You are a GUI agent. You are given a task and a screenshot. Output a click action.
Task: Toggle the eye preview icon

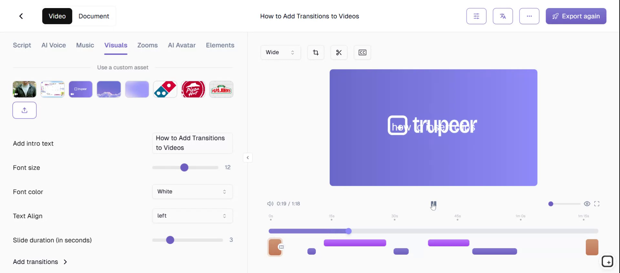point(587,204)
